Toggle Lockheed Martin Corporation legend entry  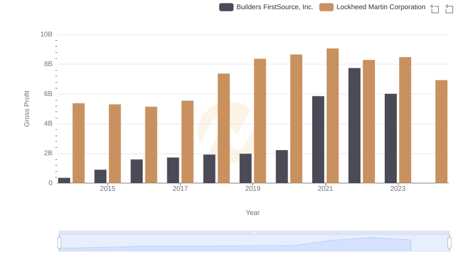coord(372,7)
